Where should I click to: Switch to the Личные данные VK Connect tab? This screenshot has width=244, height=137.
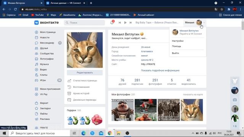(x=66, y=3)
